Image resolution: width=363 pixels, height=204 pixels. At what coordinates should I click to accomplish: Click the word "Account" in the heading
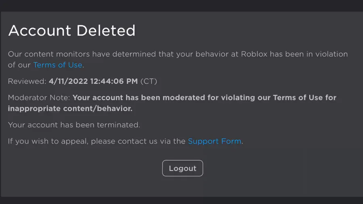pyautogui.click(x=40, y=31)
